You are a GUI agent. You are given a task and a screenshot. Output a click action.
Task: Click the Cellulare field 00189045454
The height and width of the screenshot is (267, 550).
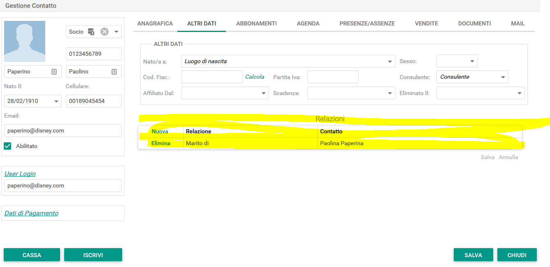[x=94, y=101]
